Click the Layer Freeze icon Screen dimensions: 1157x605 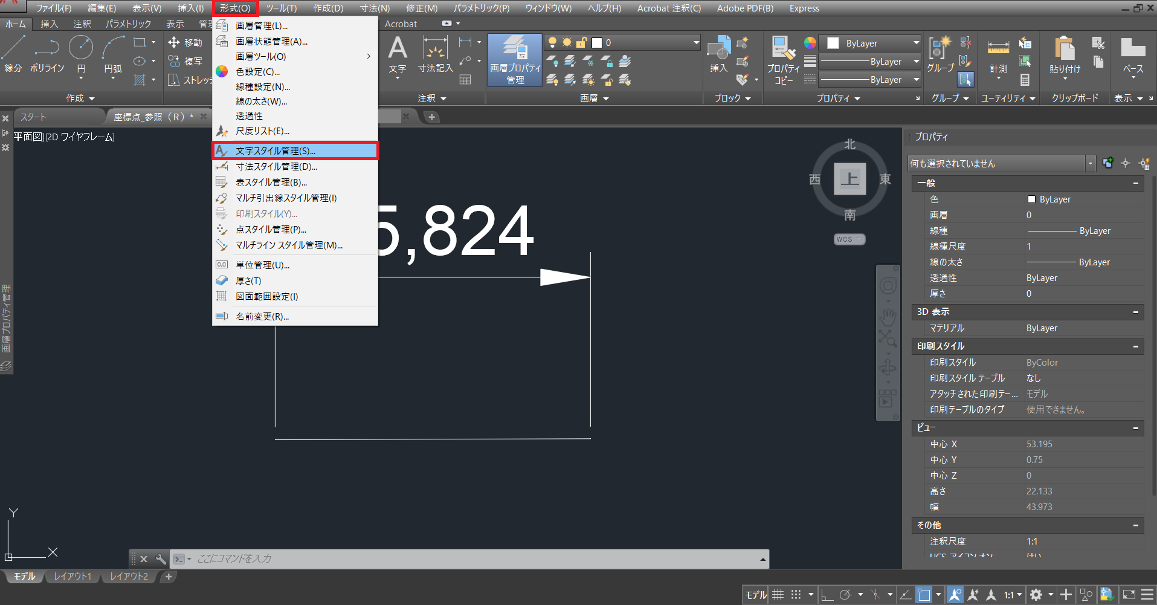click(588, 61)
